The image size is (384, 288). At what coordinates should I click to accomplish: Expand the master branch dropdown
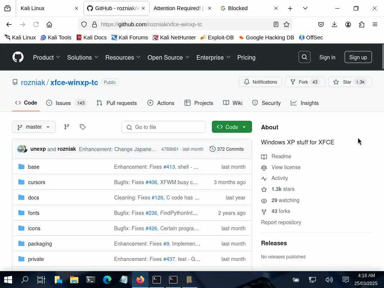tap(34, 127)
